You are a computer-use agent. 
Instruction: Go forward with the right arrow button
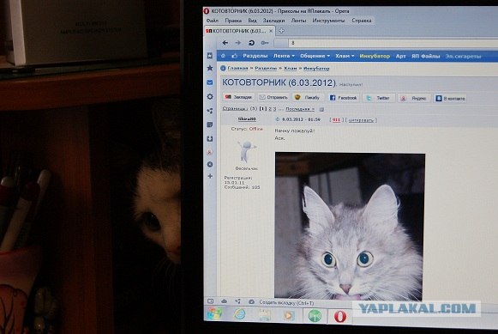pyautogui.click(x=238, y=43)
